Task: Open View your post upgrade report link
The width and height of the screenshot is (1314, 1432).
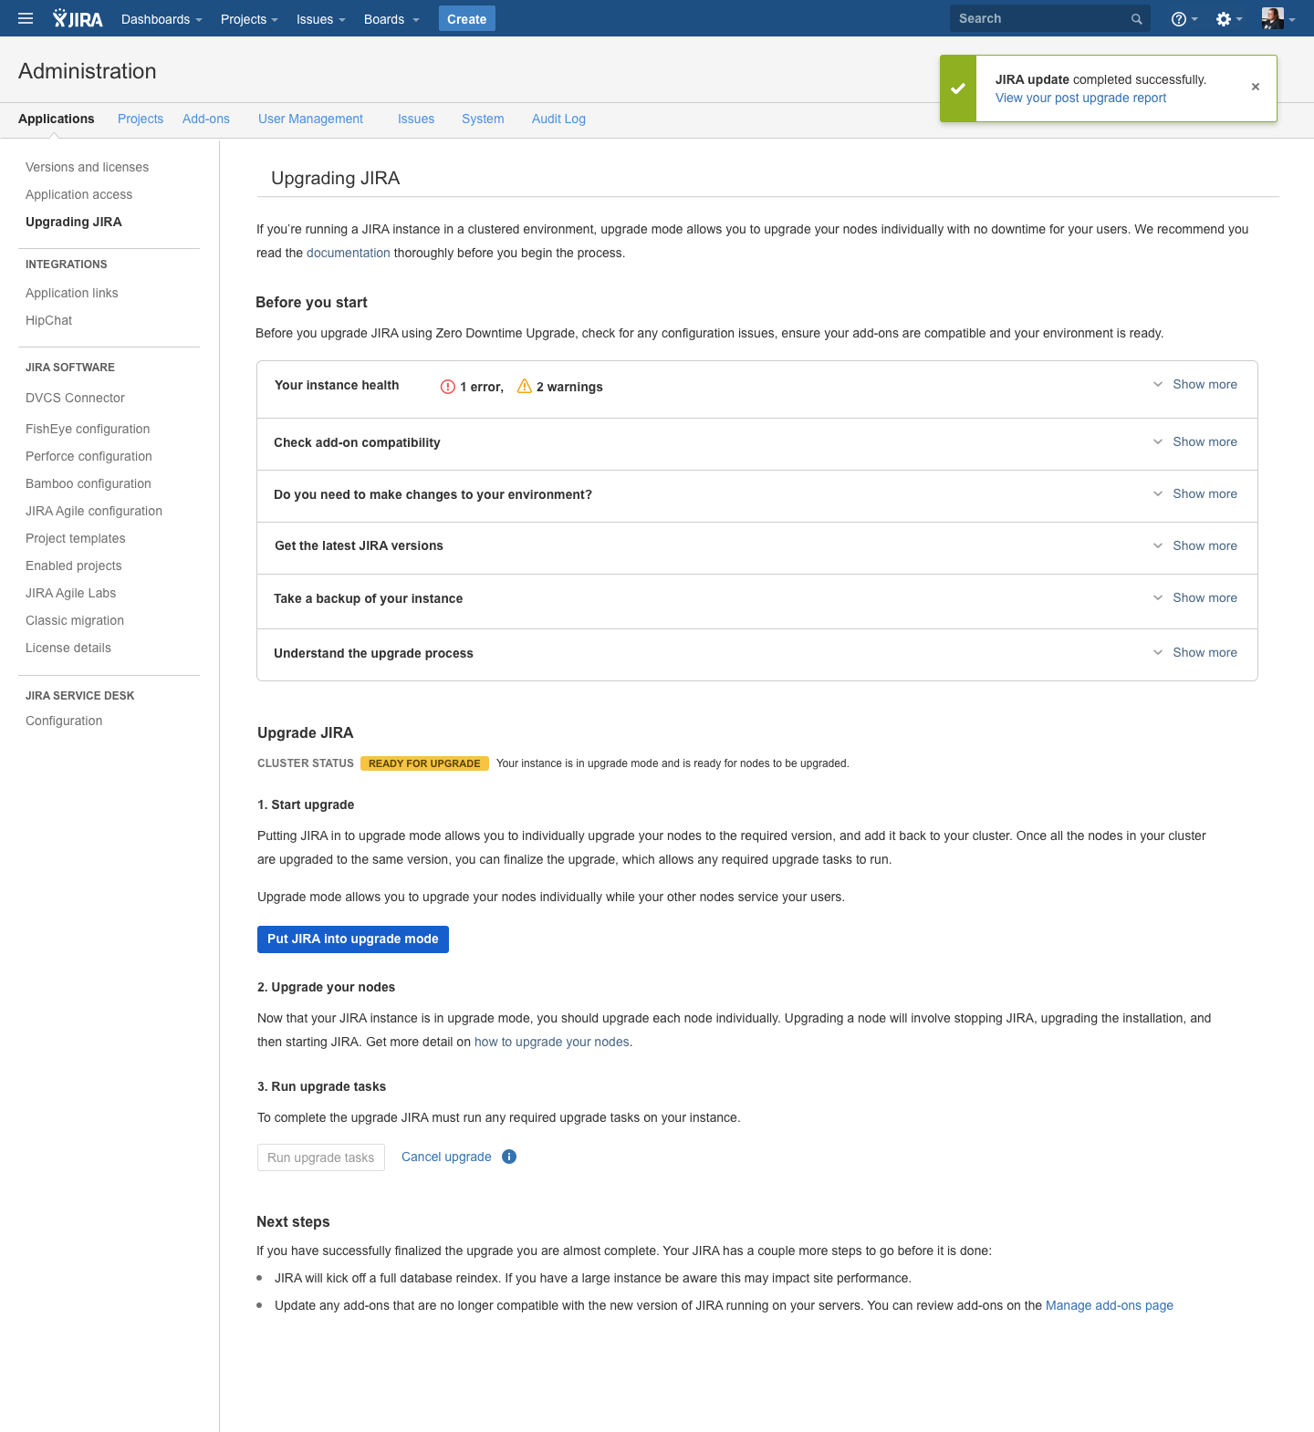Action: click(1080, 98)
